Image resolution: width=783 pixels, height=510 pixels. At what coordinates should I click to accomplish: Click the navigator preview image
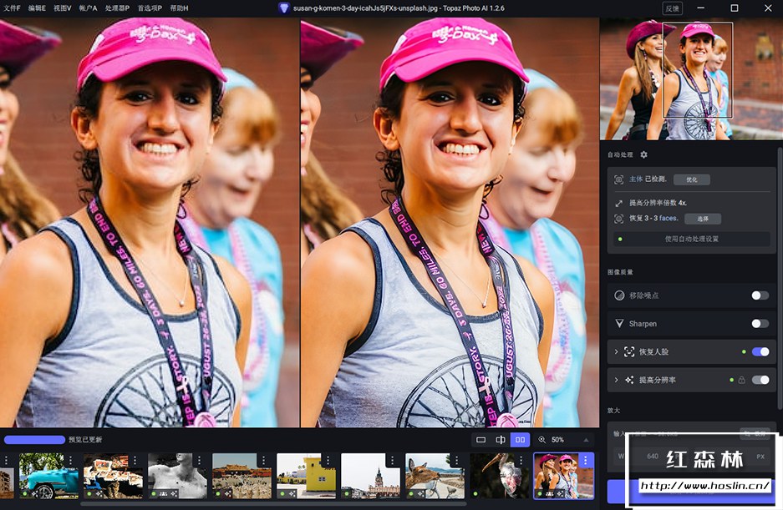tap(691, 78)
